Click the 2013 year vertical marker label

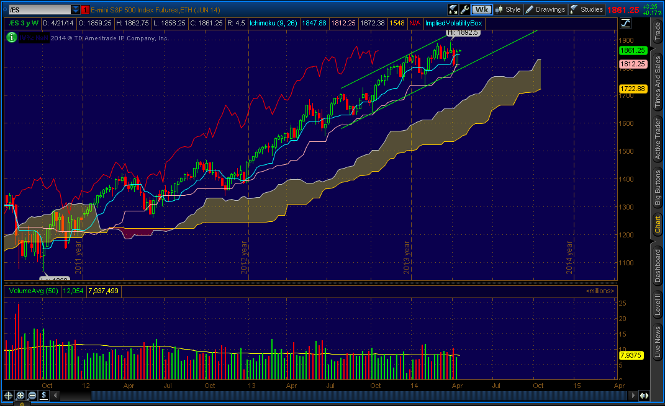coord(406,258)
